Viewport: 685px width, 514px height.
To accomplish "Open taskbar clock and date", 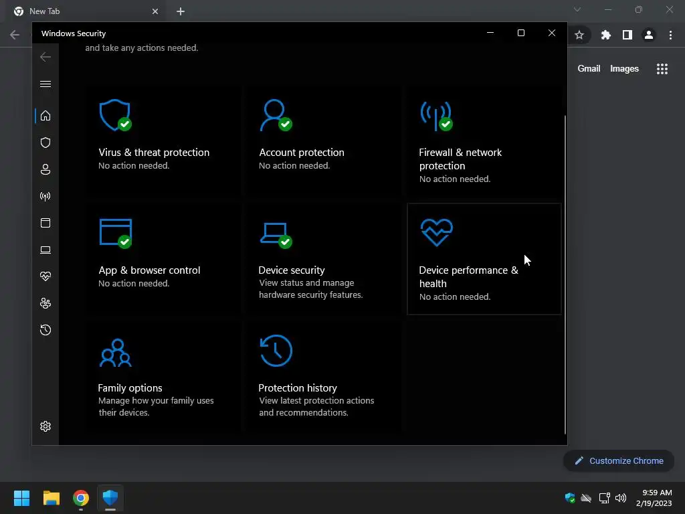I will (654, 498).
